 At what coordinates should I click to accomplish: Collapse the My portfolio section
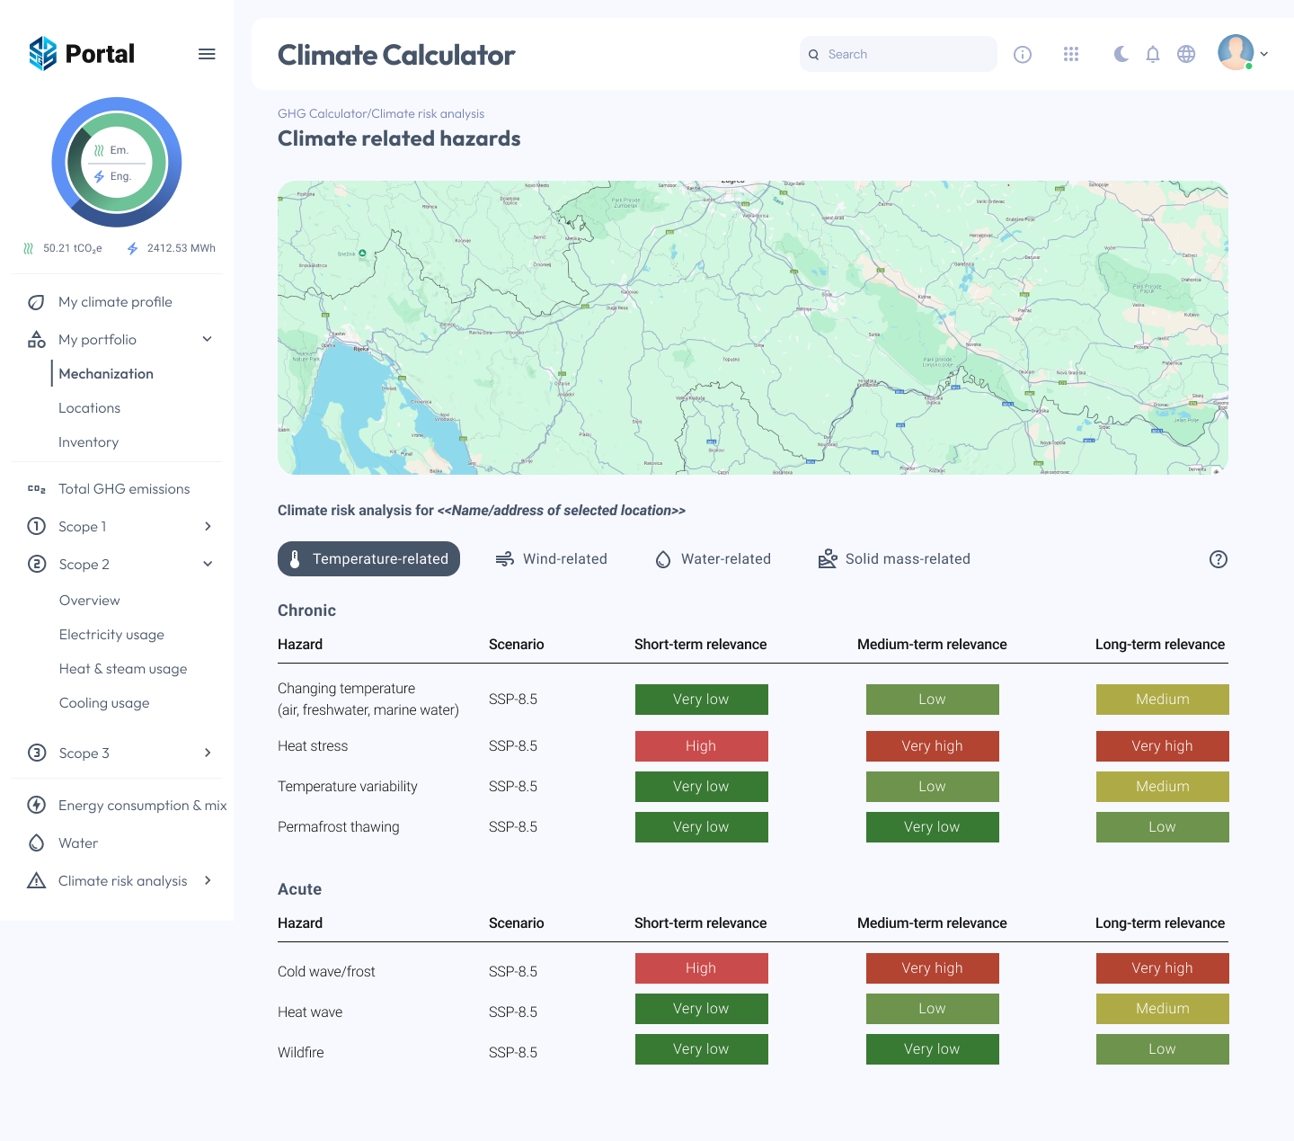point(208,339)
